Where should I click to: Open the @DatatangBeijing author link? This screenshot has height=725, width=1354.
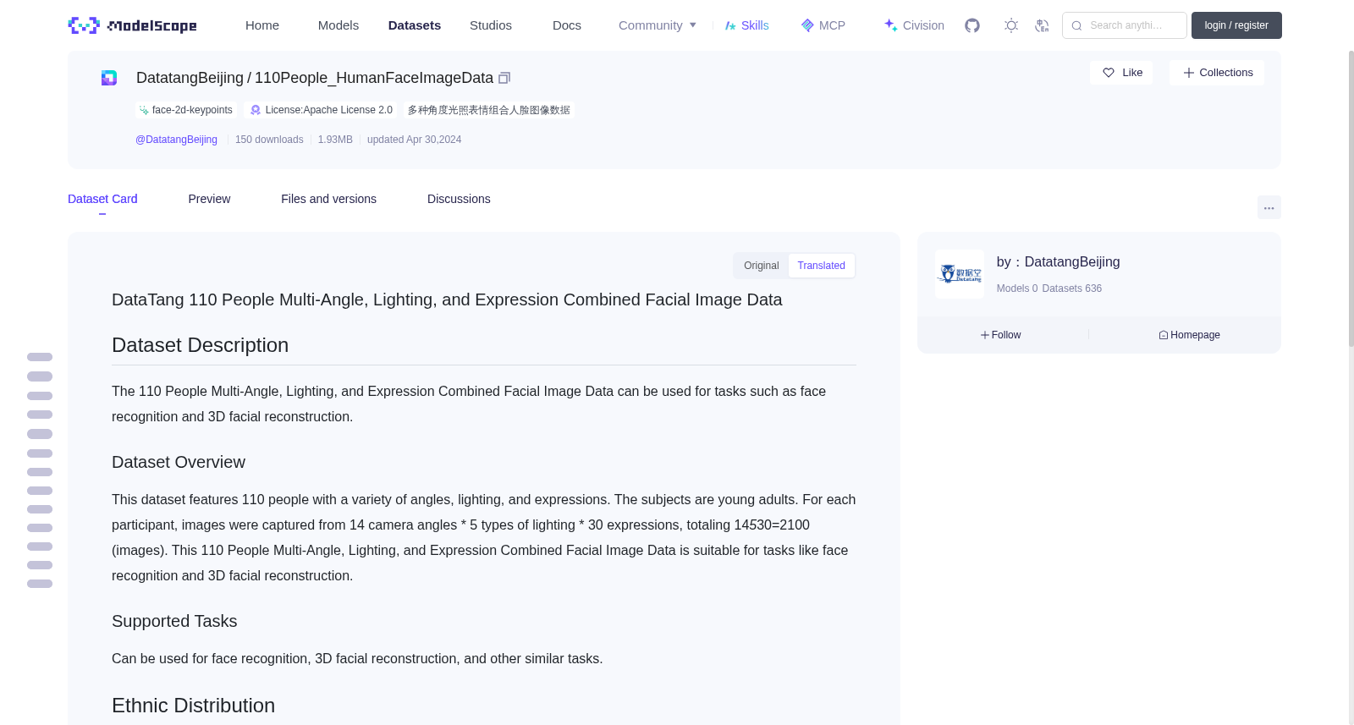coord(176,140)
